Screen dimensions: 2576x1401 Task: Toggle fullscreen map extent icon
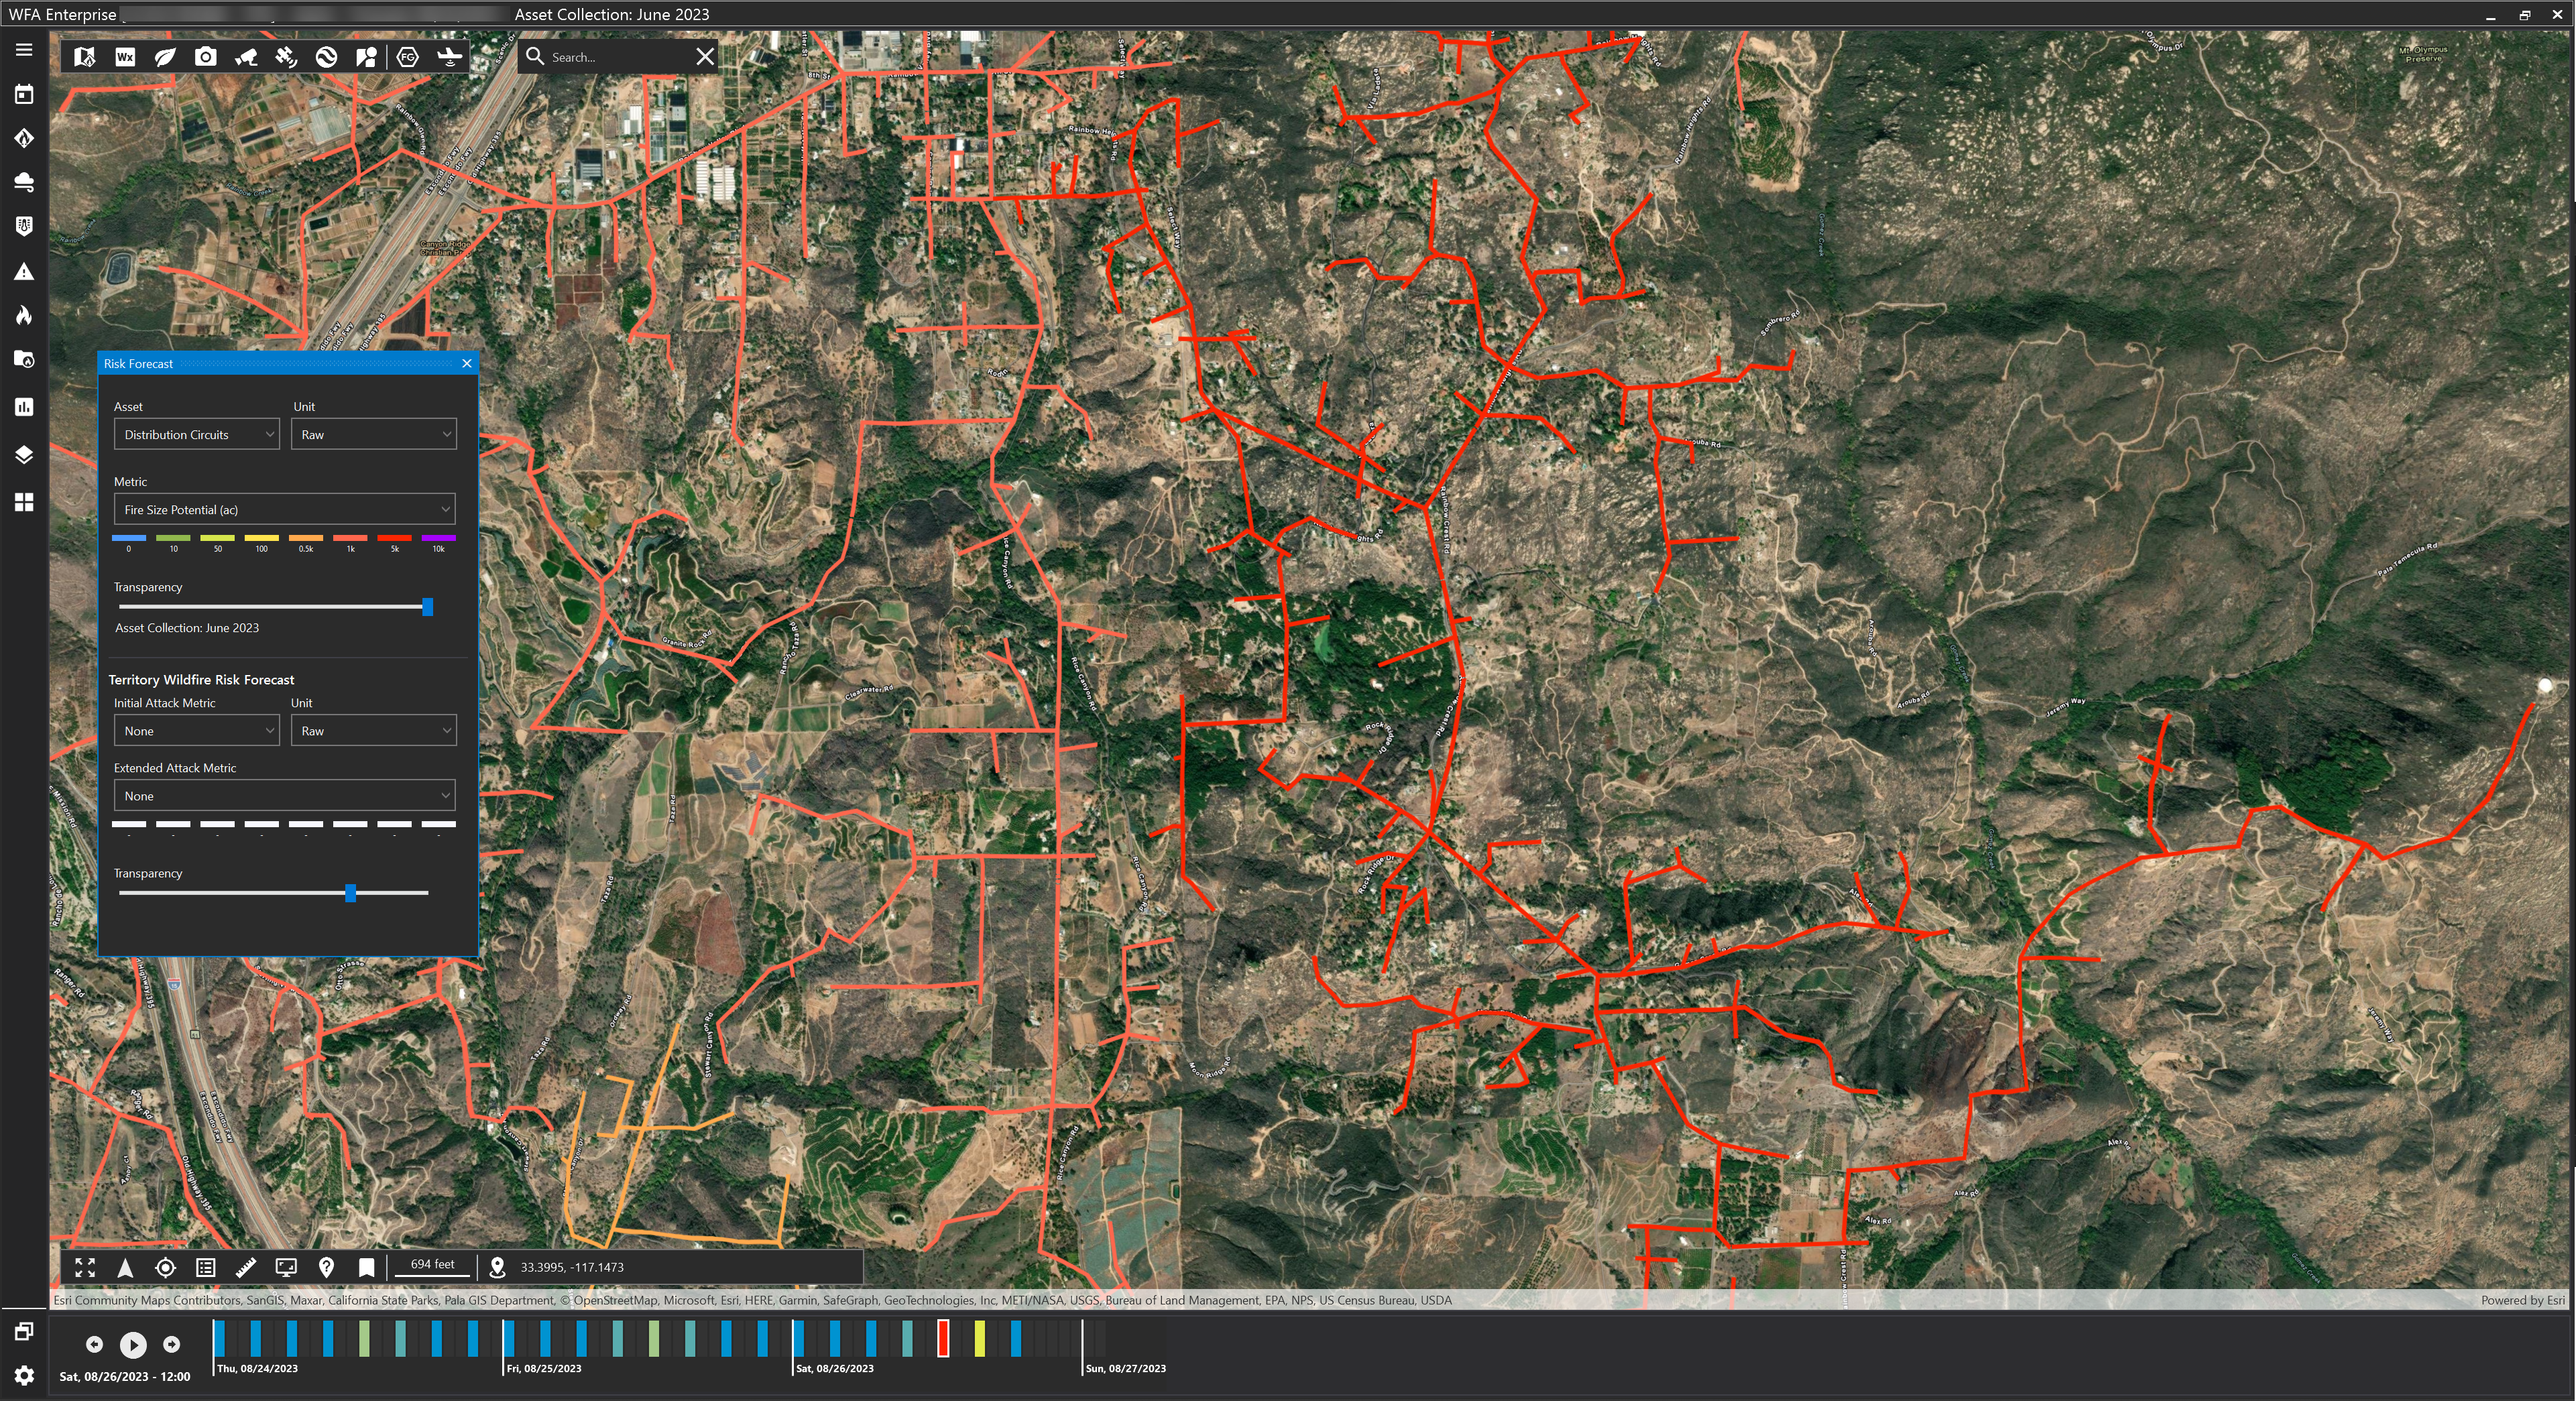pyautogui.click(x=85, y=1267)
